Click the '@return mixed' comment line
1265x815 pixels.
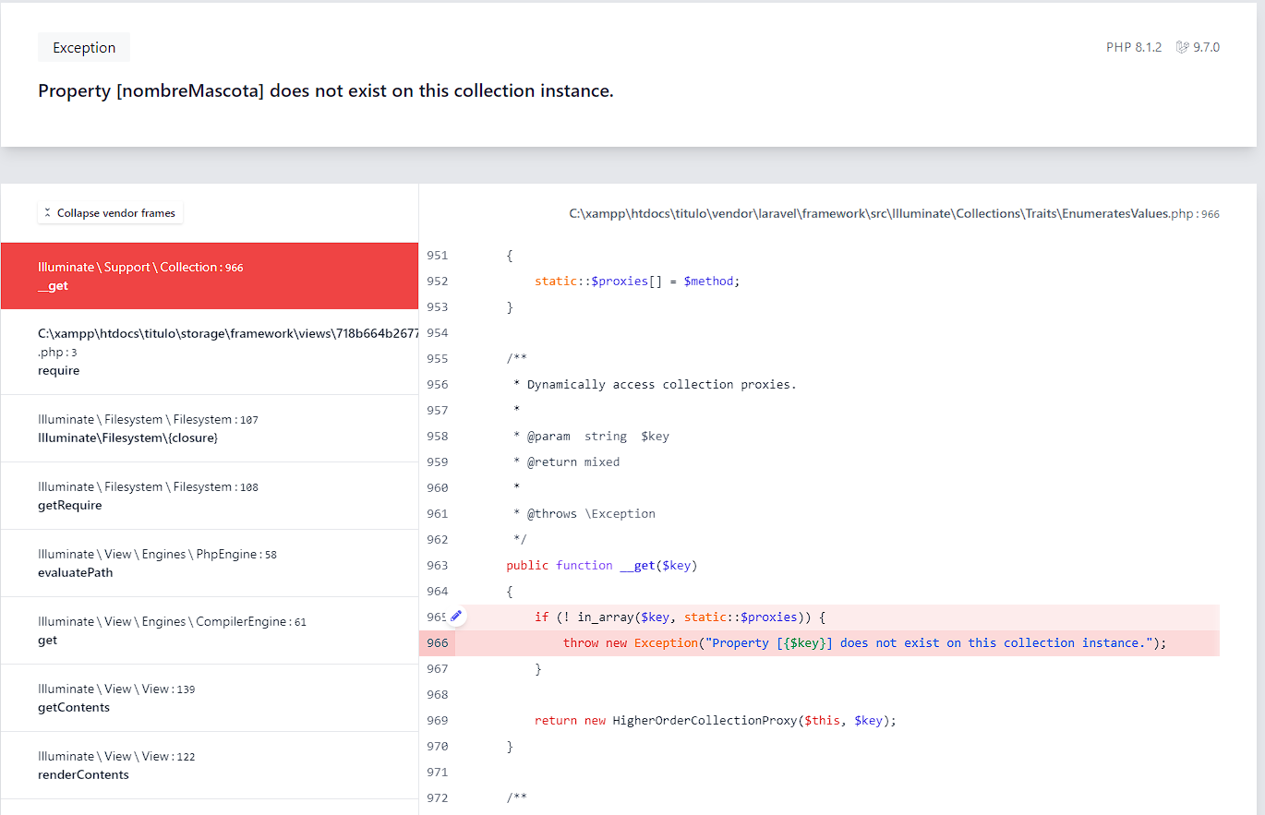566,461
